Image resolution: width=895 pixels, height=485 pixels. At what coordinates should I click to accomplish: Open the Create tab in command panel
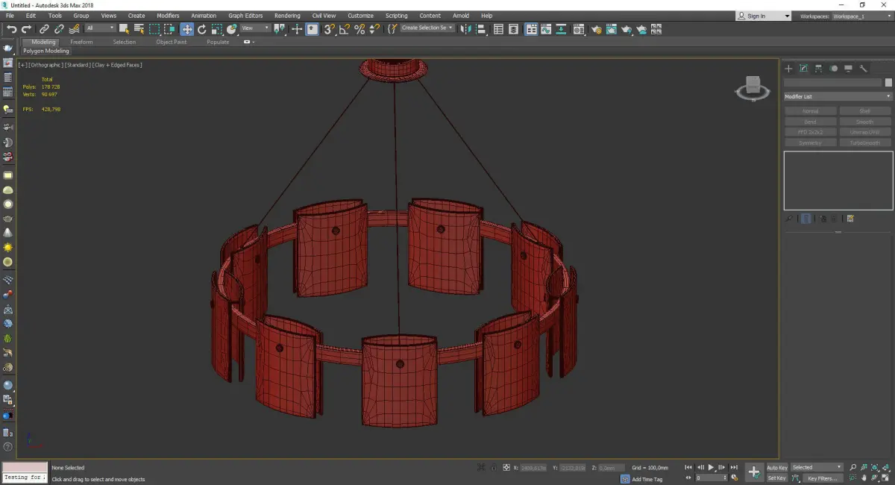point(788,69)
